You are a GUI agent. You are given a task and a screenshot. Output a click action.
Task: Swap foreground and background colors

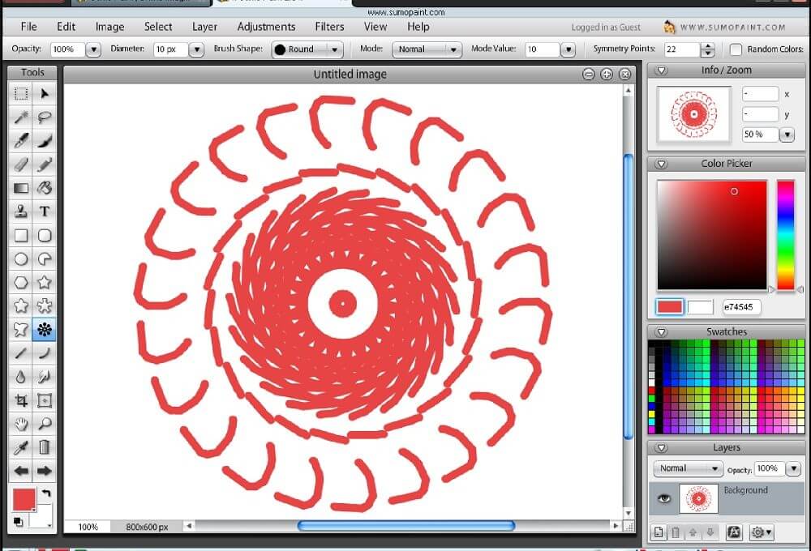coord(46,493)
